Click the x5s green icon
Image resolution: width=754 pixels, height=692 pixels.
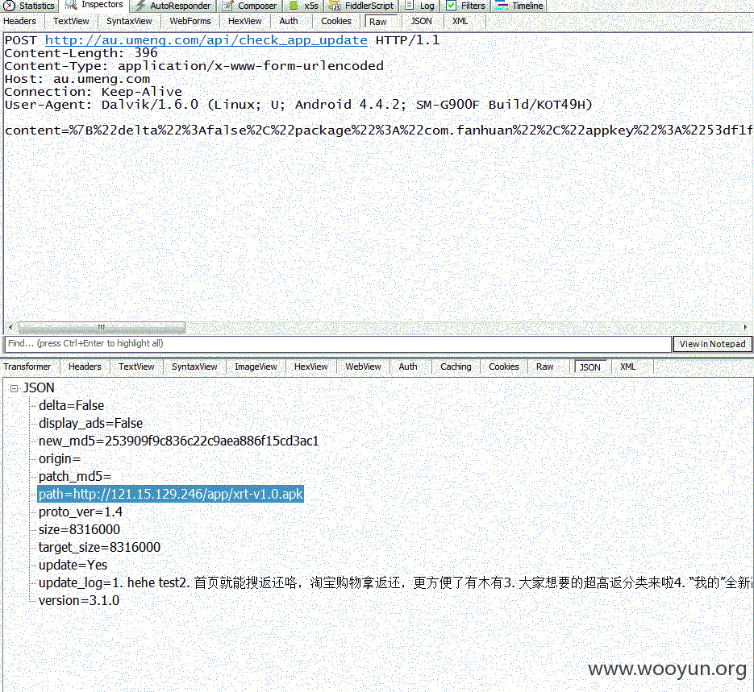(x=294, y=6)
